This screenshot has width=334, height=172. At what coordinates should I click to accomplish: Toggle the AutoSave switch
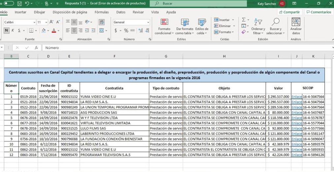coord(9,3)
